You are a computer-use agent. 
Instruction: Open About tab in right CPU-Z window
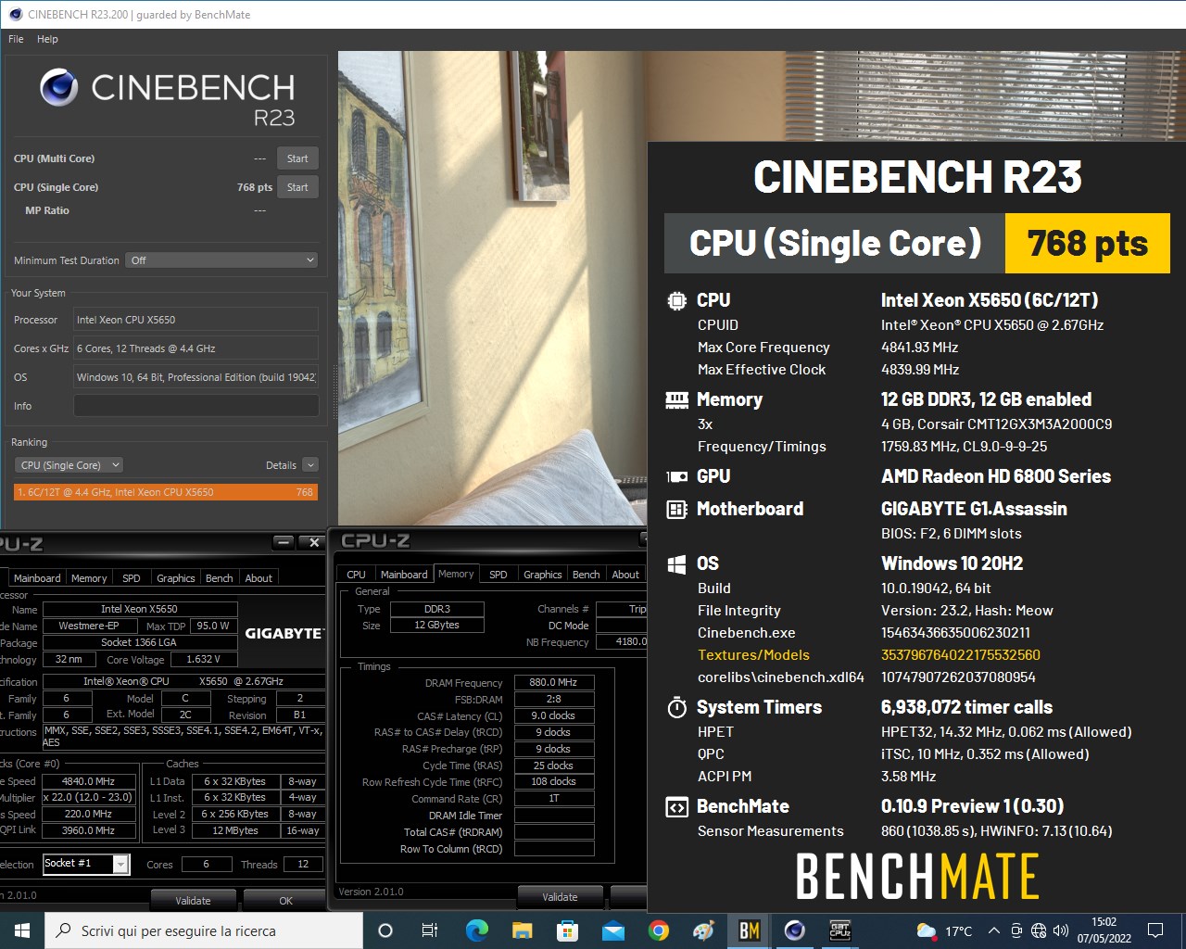pyautogui.click(x=625, y=574)
